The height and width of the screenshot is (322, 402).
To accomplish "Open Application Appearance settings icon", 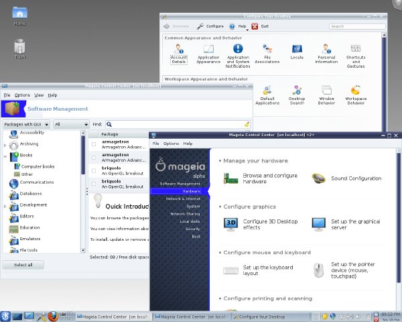I will click(x=208, y=54).
